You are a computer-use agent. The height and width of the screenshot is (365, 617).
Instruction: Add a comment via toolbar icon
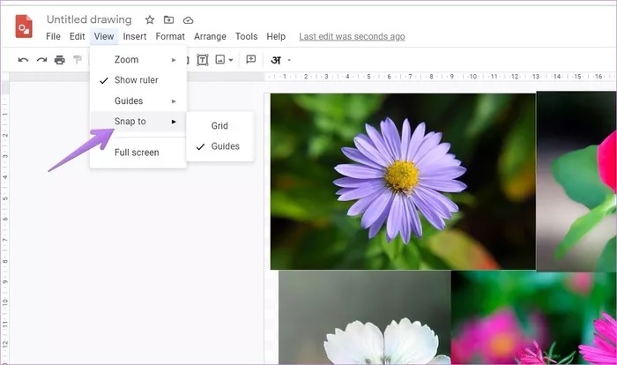pyautogui.click(x=250, y=59)
